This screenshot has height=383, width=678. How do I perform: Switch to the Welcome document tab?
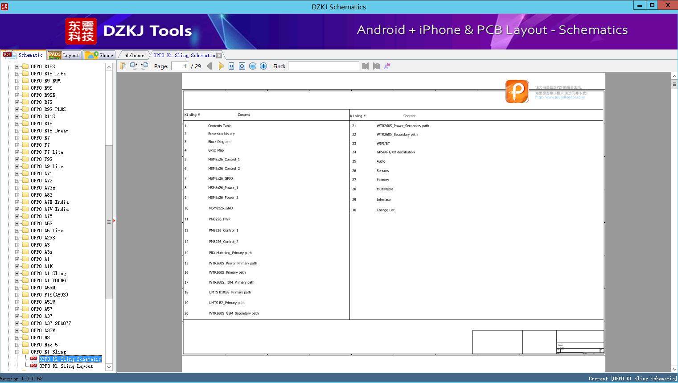point(135,55)
